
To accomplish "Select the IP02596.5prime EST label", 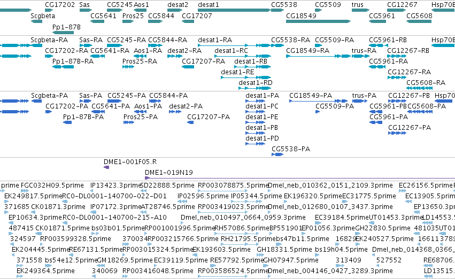I will [x=203, y=196].
